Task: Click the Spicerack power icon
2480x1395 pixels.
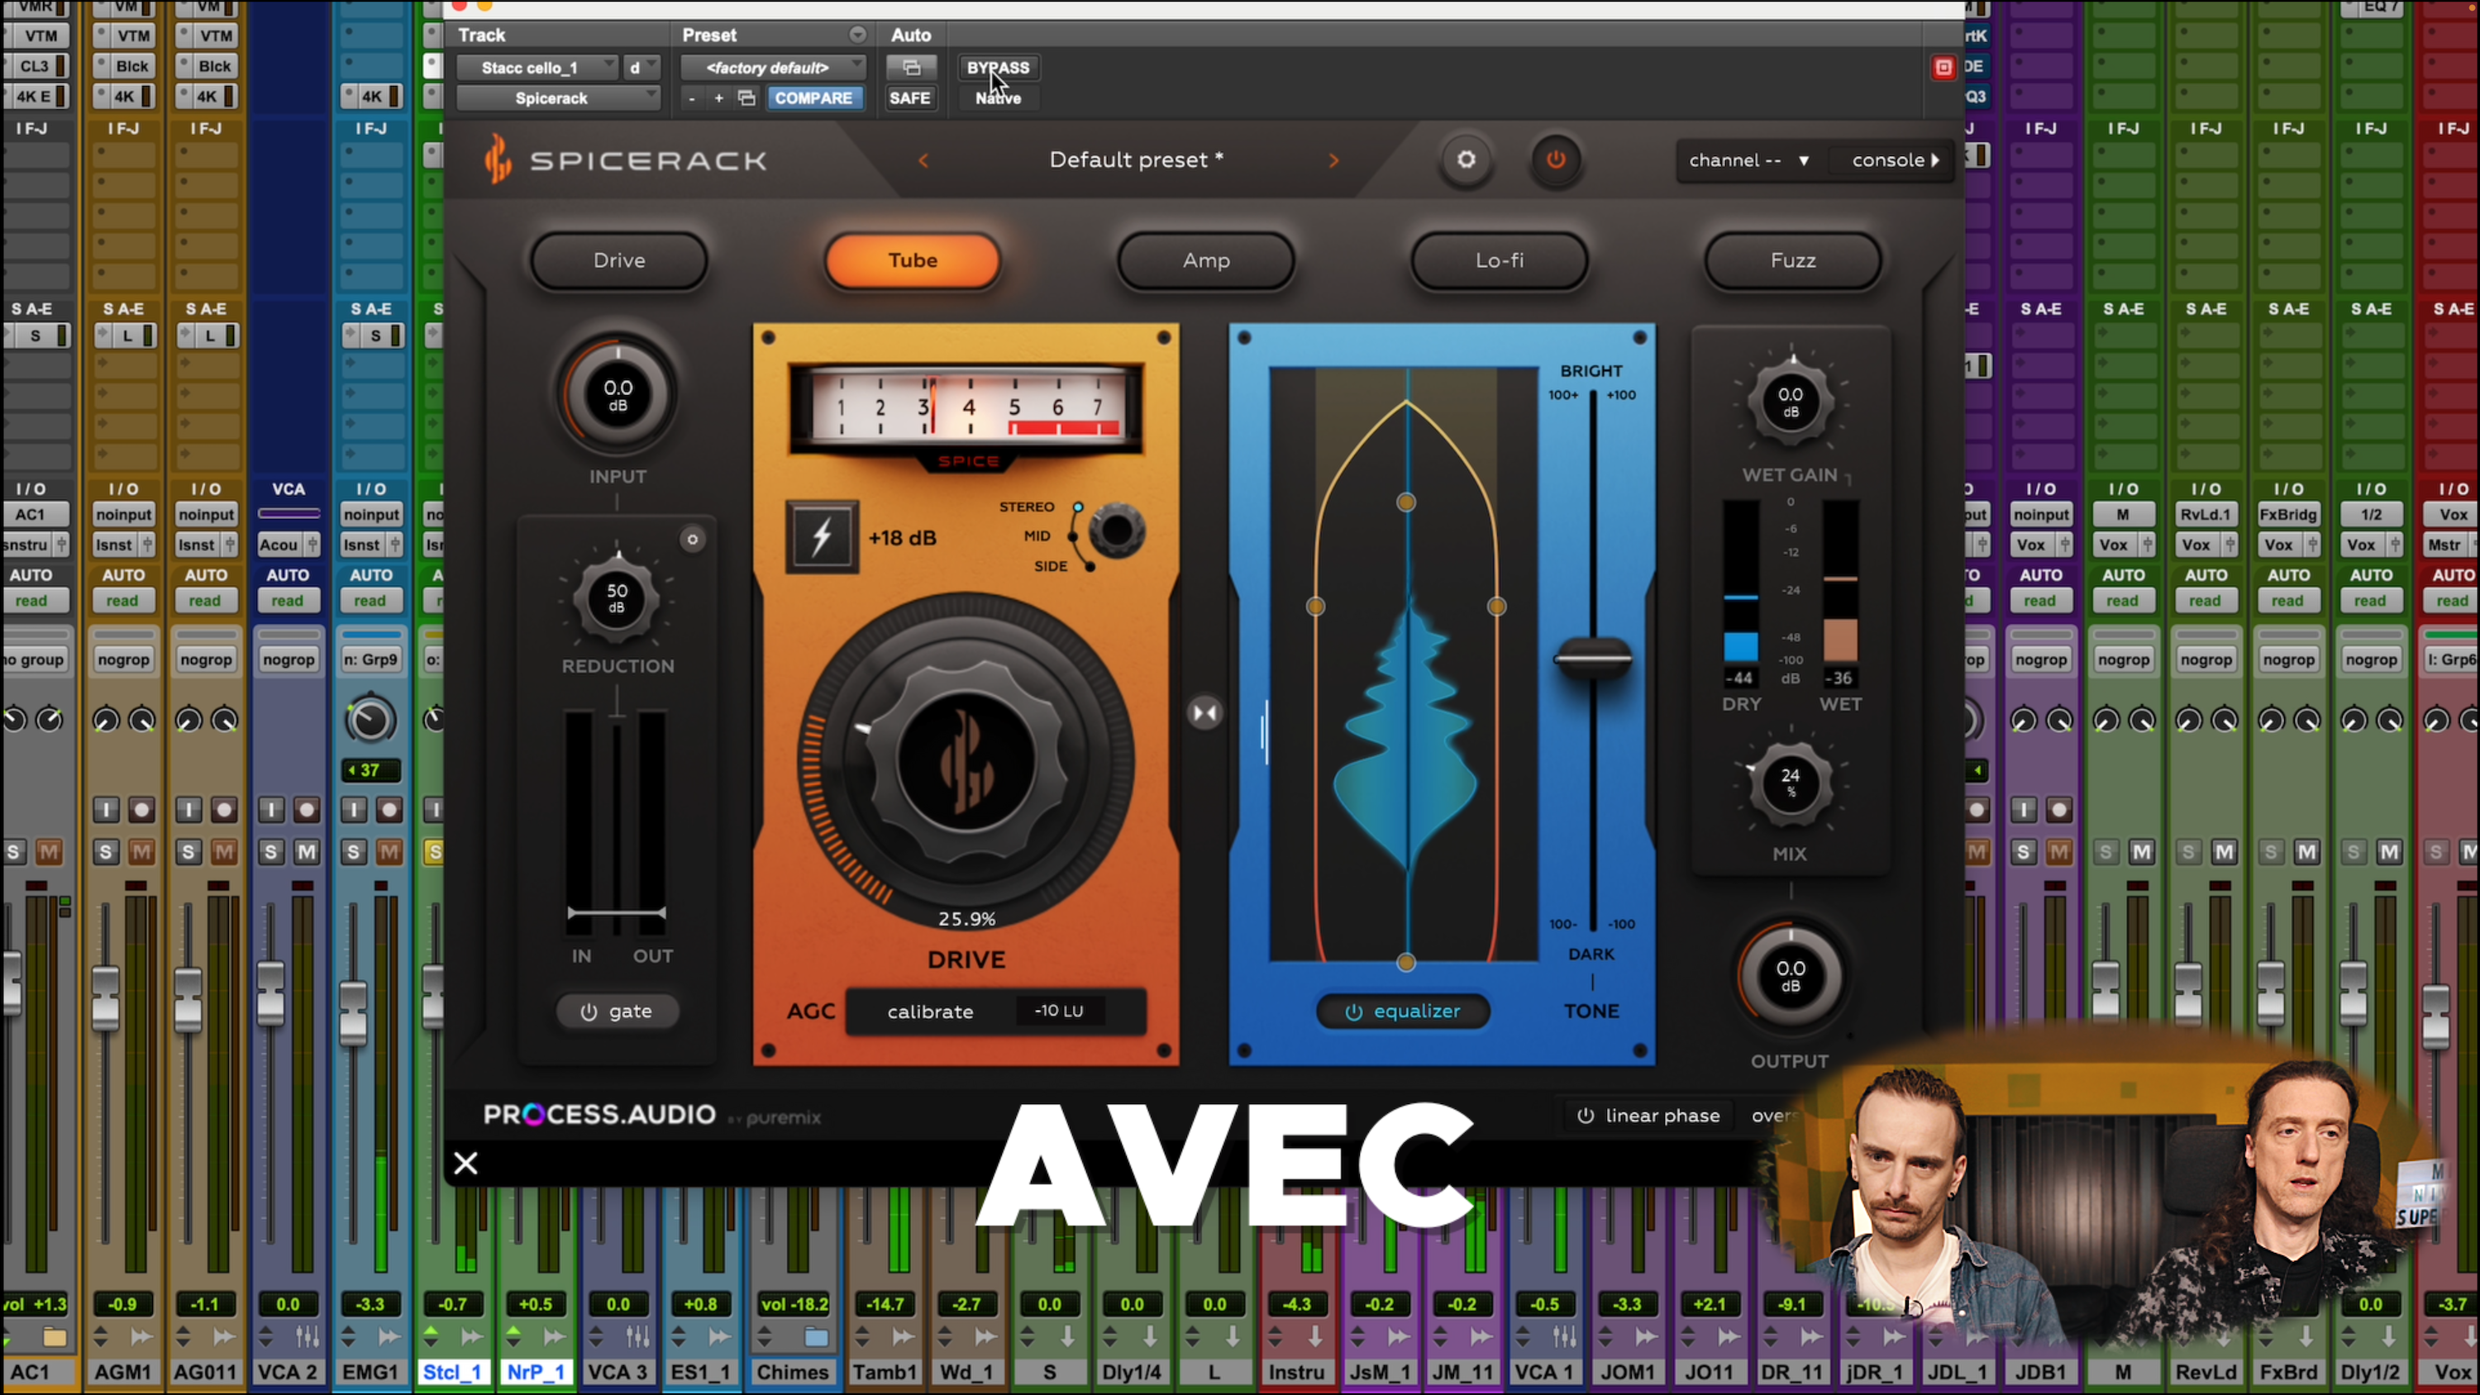Action: click(x=1555, y=159)
